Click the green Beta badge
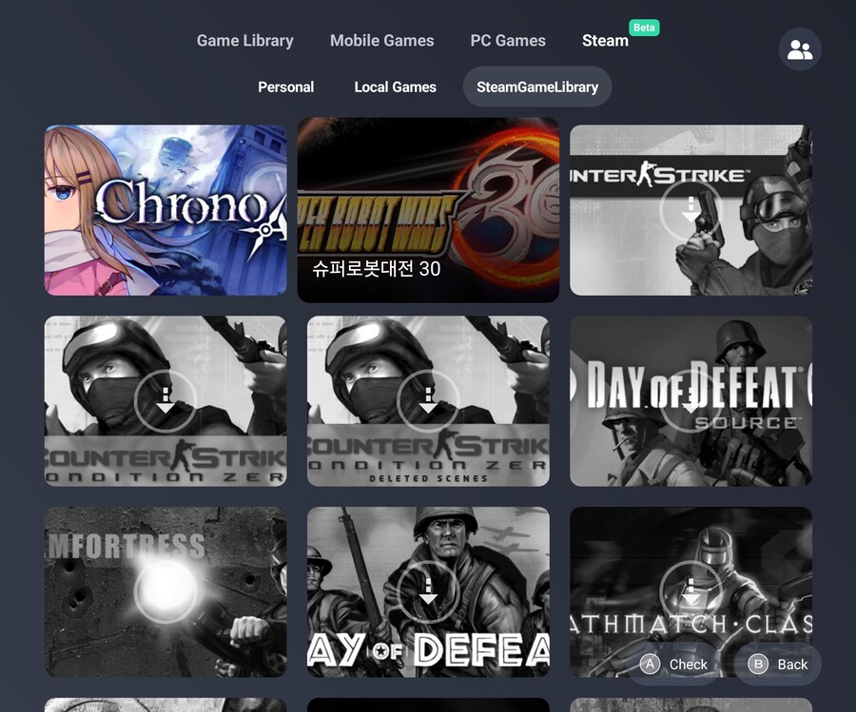 644,28
